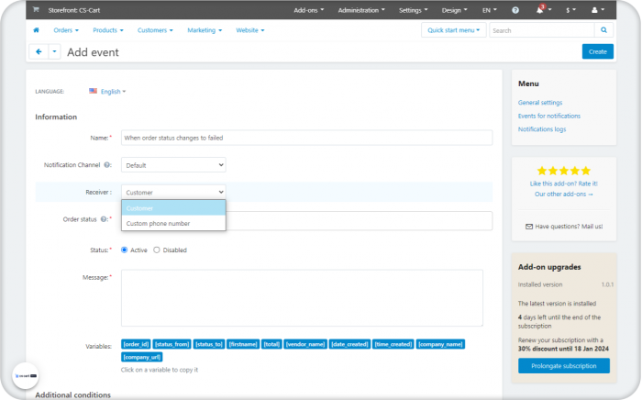The width and height of the screenshot is (642, 400).
Task: Go back with the arrow button
Action: point(39,52)
